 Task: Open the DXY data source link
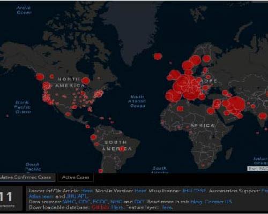pos(139,202)
